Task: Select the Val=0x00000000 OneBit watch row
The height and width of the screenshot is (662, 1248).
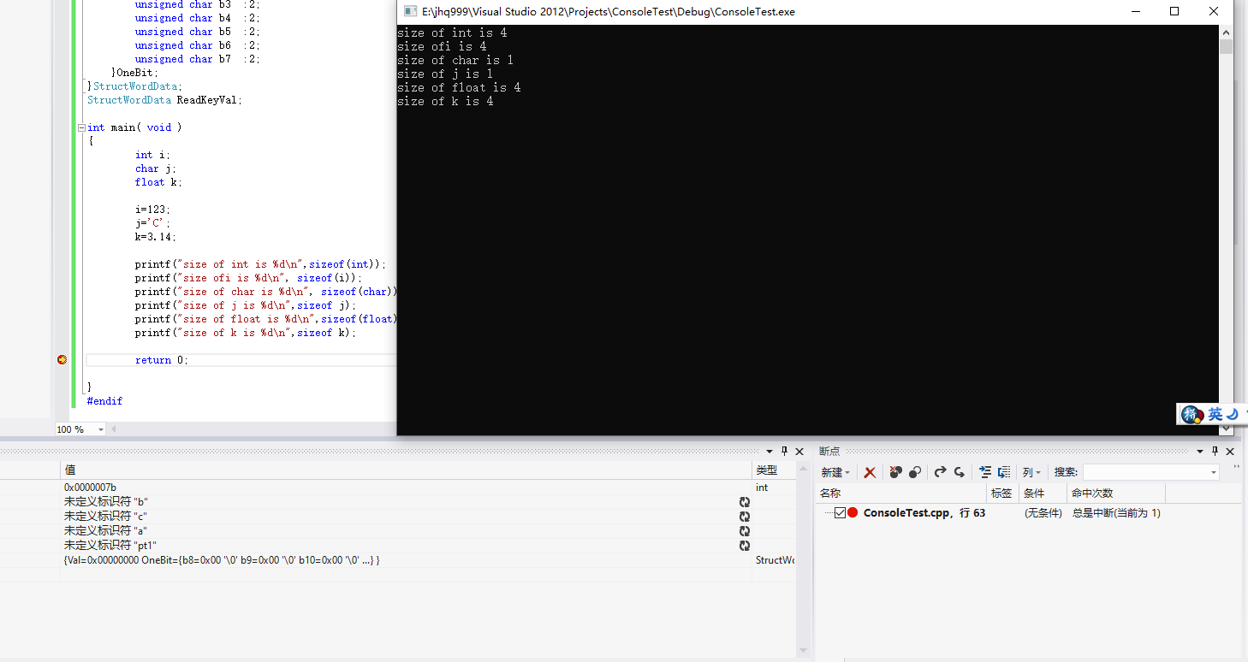Action: 406,560
